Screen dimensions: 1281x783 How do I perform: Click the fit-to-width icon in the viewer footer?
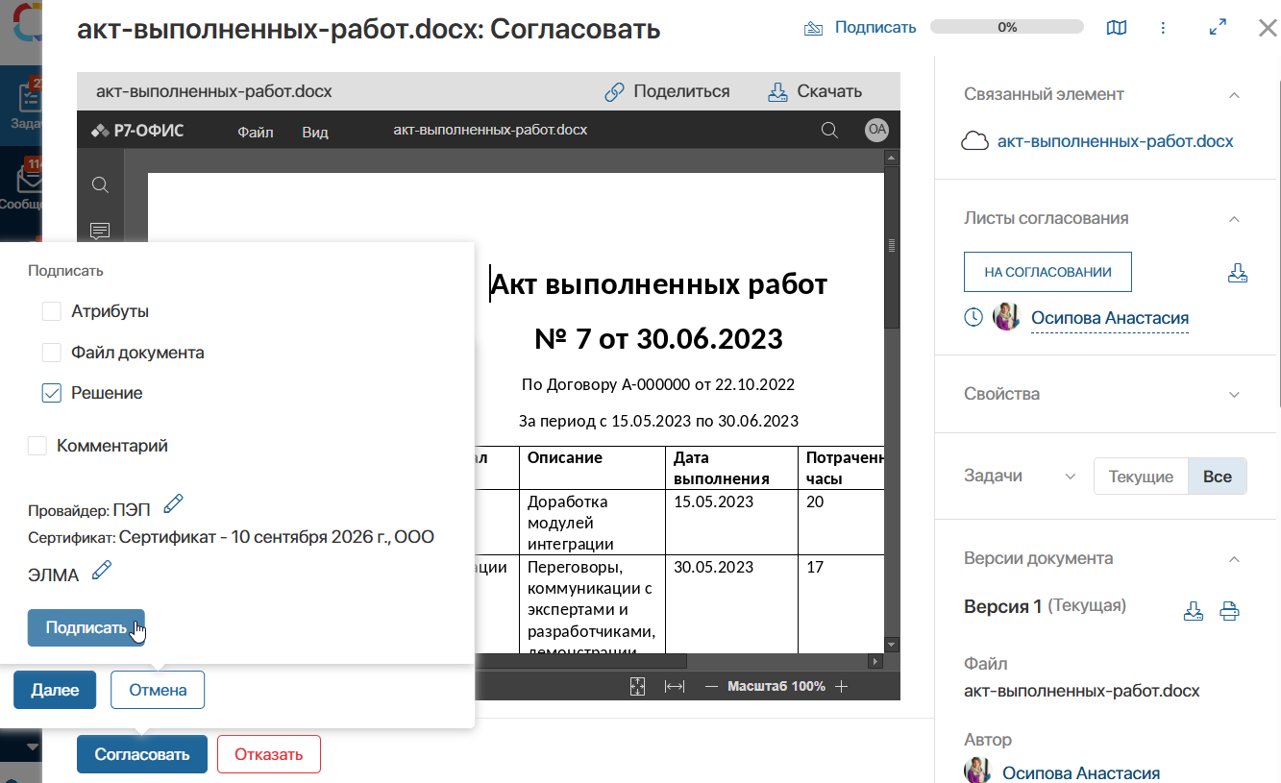[675, 686]
